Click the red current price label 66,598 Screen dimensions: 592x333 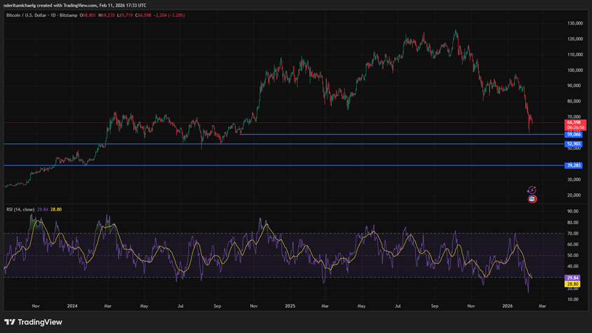(574, 123)
